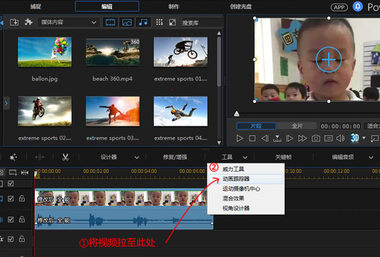
Task: Click the 编辑音频 button
Action: pos(343,157)
